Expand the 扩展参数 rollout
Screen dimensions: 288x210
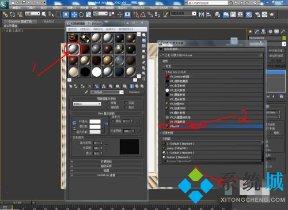(x=107, y=162)
